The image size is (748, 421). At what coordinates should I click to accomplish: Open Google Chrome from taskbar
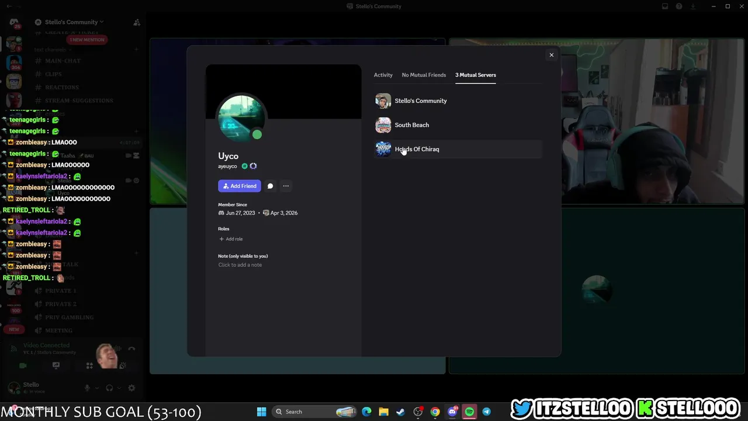[435, 412]
